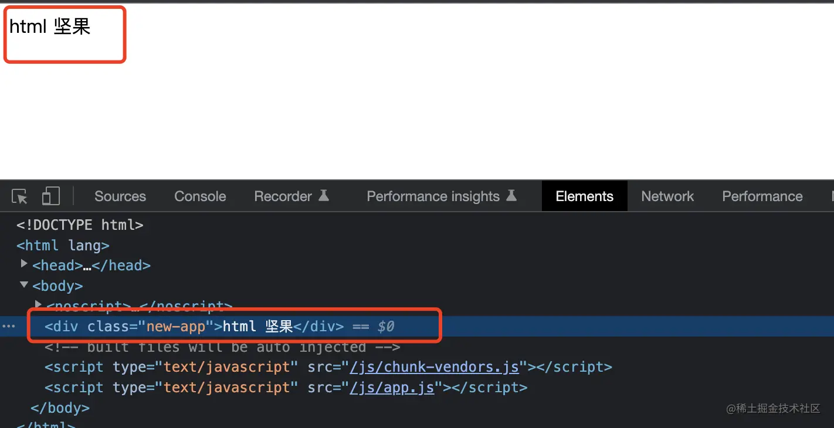The width and height of the screenshot is (834, 428).
Task: Switch to the Sources tab
Action: 120,196
